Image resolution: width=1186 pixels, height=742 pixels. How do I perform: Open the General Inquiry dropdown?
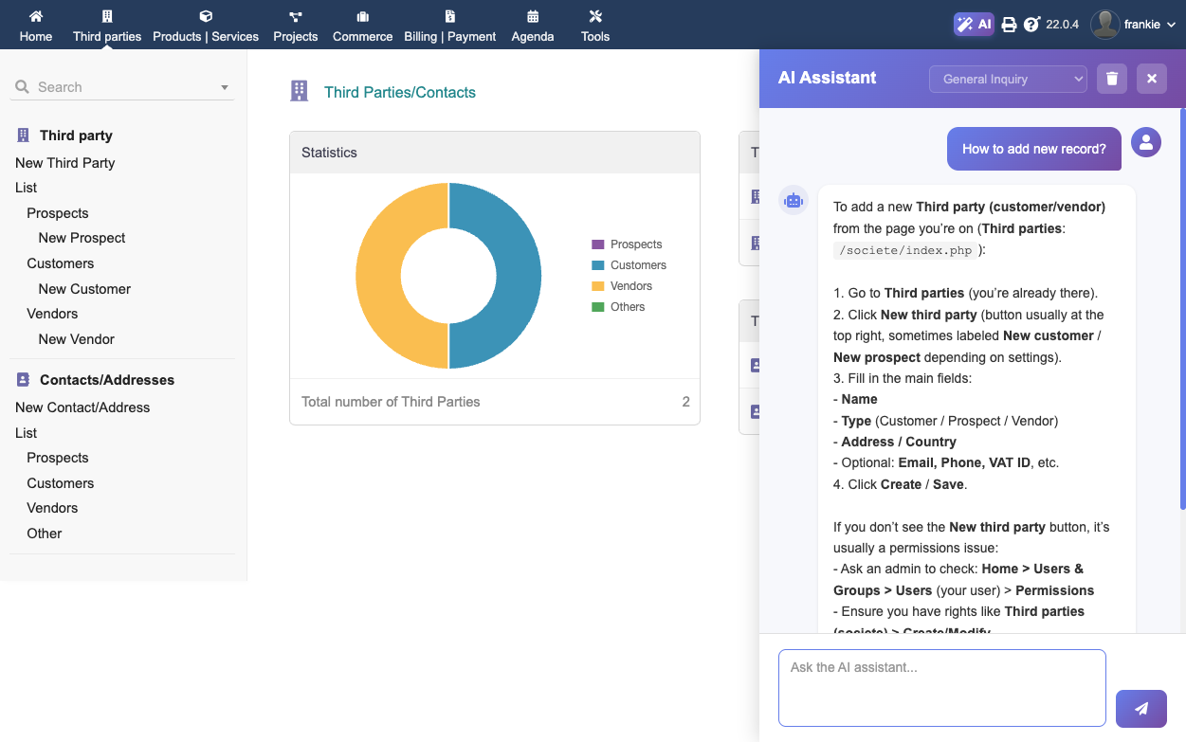point(1008,80)
